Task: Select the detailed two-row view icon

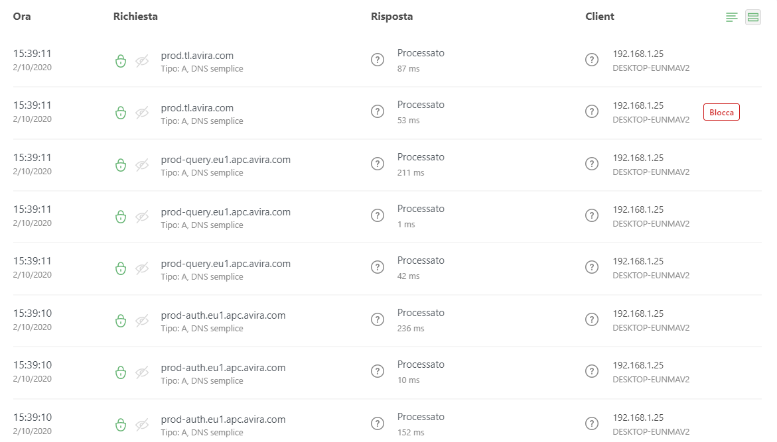Action: [x=753, y=17]
